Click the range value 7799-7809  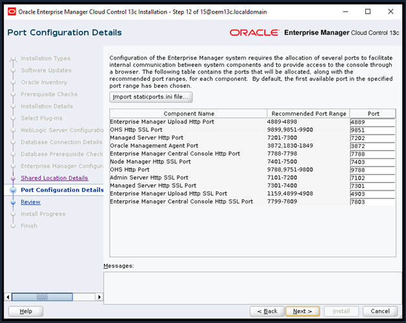tap(282, 202)
